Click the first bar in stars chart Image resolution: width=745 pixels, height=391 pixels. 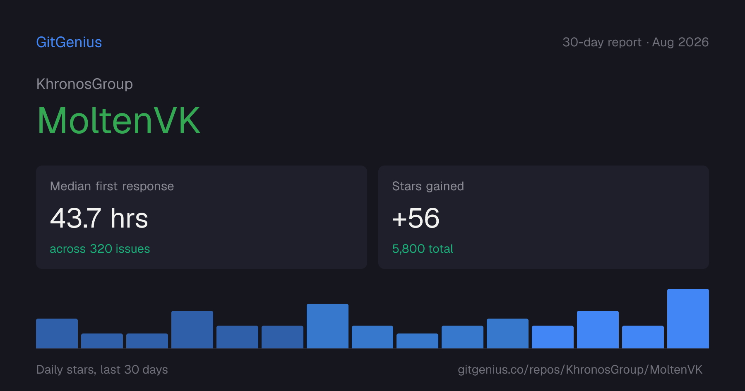(57, 333)
